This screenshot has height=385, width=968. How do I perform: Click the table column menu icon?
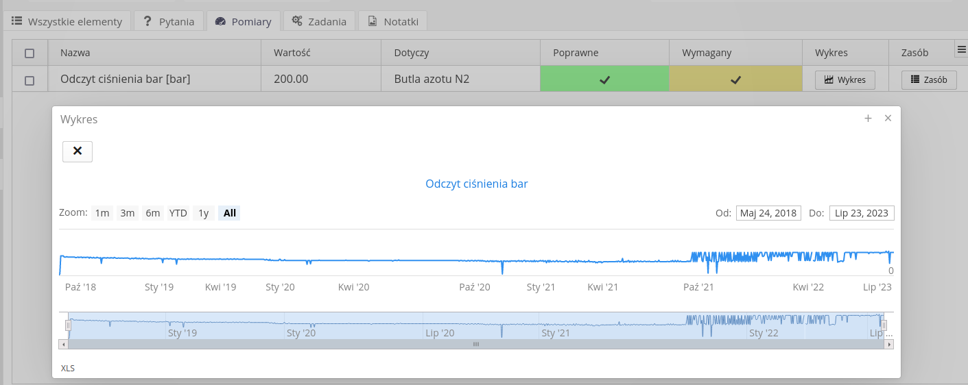tap(960, 50)
